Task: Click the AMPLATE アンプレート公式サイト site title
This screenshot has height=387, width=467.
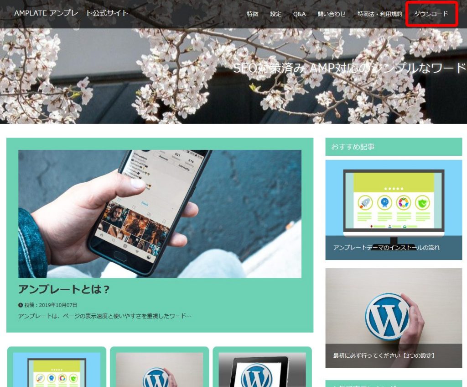Action: tap(71, 13)
